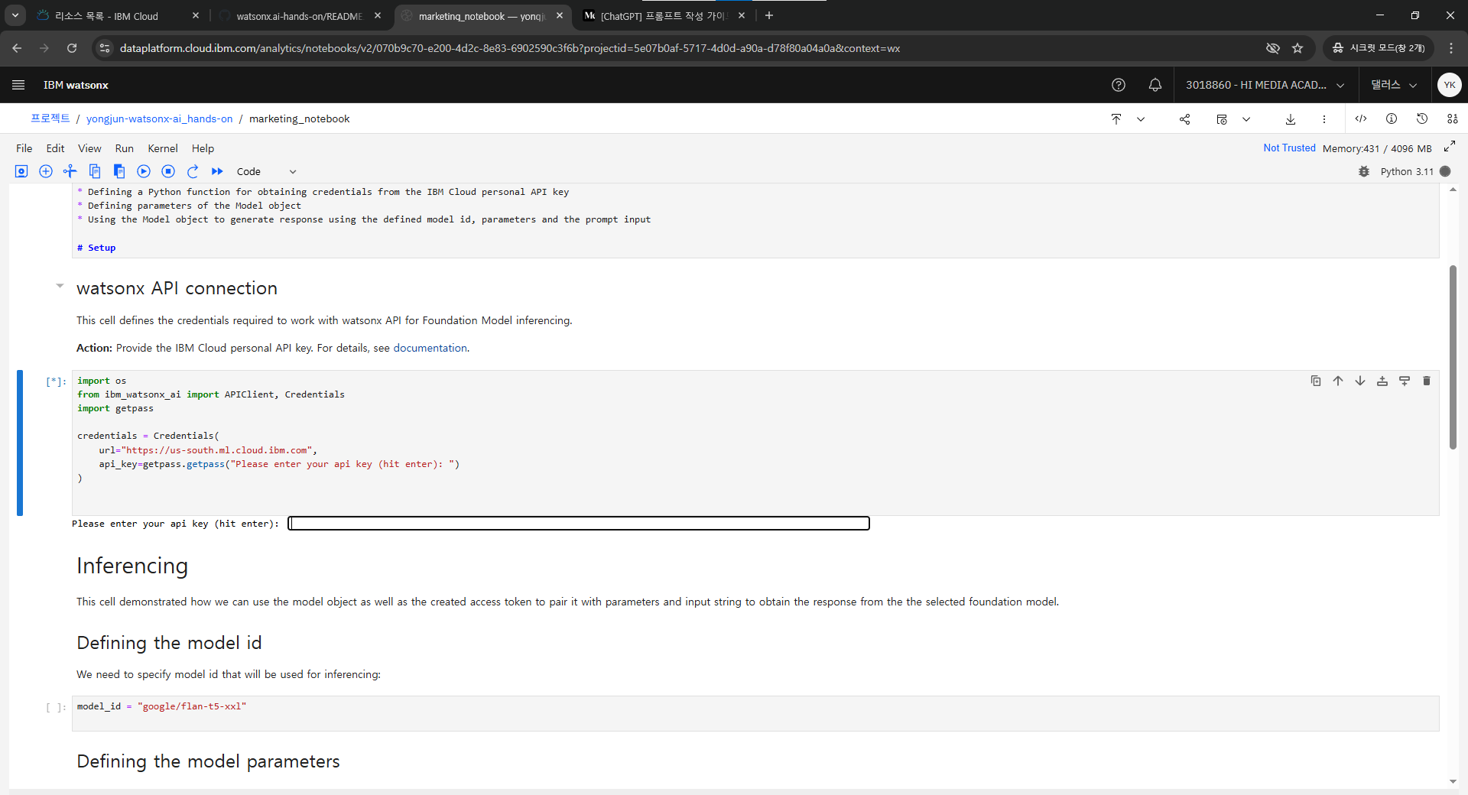Open the 댈러스 region dropdown
1468x795 pixels.
tap(1394, 85)
